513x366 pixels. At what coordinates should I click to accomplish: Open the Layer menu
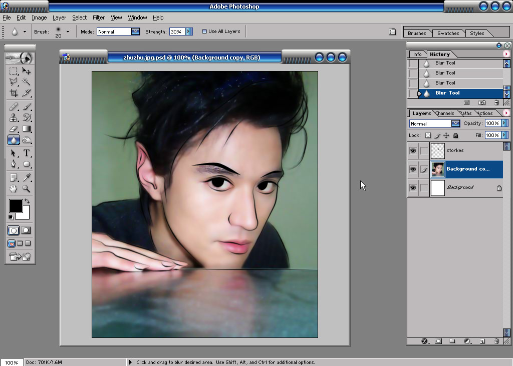(59, 17)
